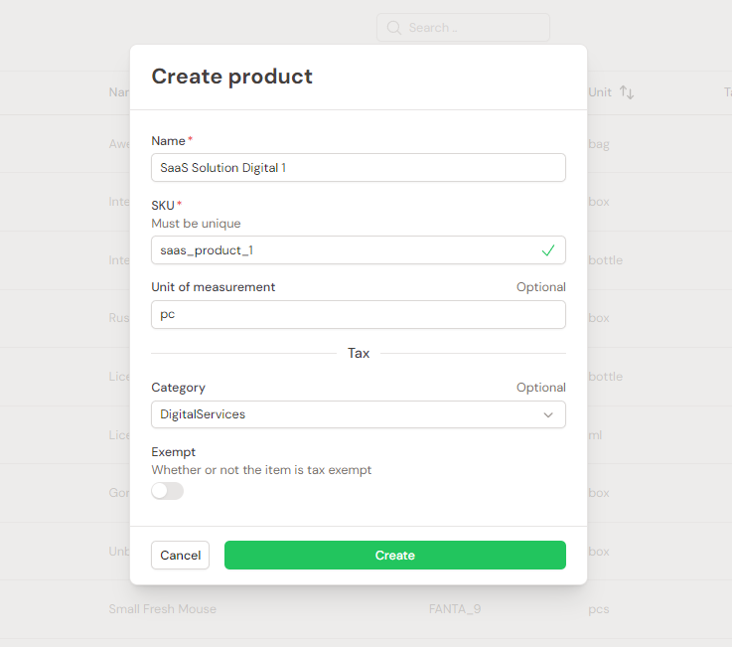
Task: Click the Create product dialog title
Action: (x=232, y=77)
